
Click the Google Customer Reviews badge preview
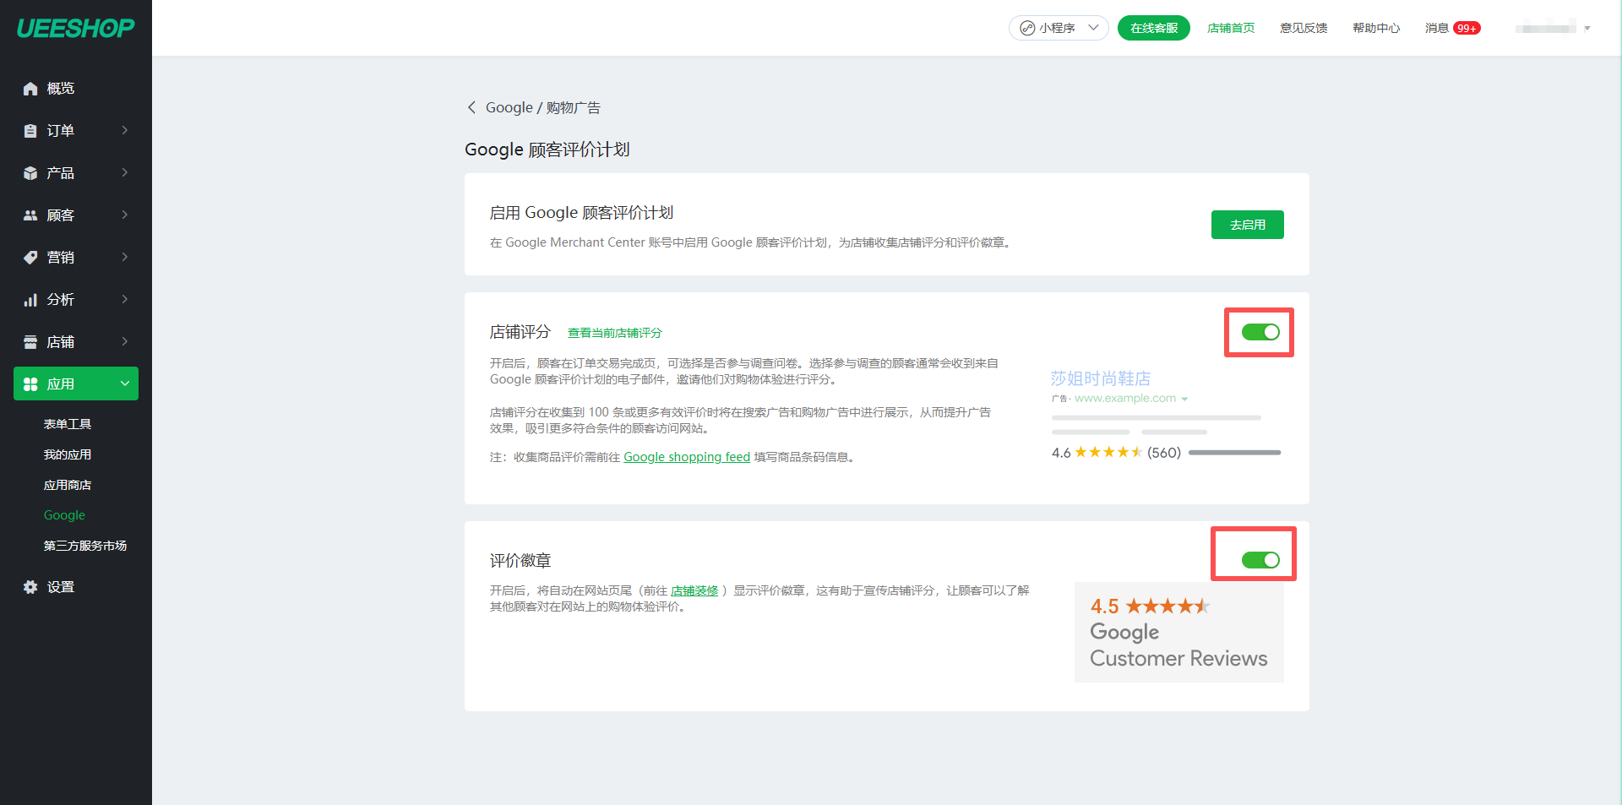(x=1178, y=632)
